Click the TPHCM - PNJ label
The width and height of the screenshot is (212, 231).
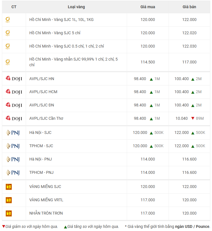pyautogui.click(x=41, y=172)
